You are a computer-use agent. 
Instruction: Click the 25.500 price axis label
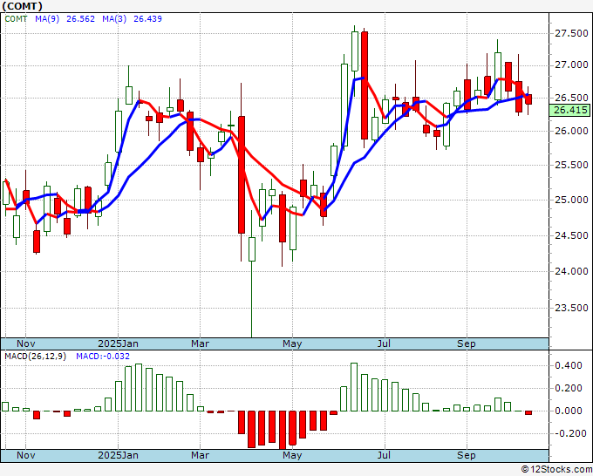(x=571, y=166)
